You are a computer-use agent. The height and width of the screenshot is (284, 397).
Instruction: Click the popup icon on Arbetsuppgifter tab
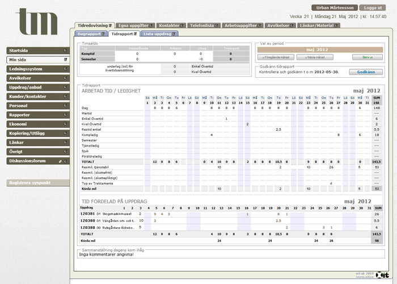pos(259,26)
